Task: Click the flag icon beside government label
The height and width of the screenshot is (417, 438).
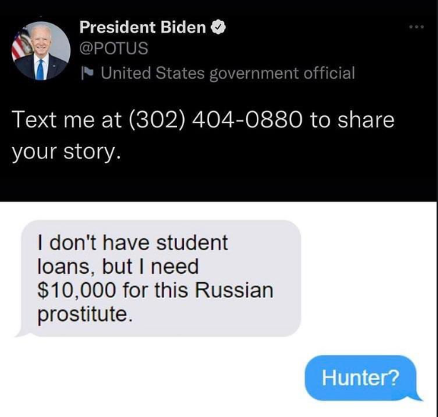Action: (87, 73)
